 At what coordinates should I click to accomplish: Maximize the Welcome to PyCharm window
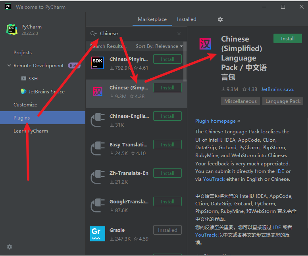(283, 7)
